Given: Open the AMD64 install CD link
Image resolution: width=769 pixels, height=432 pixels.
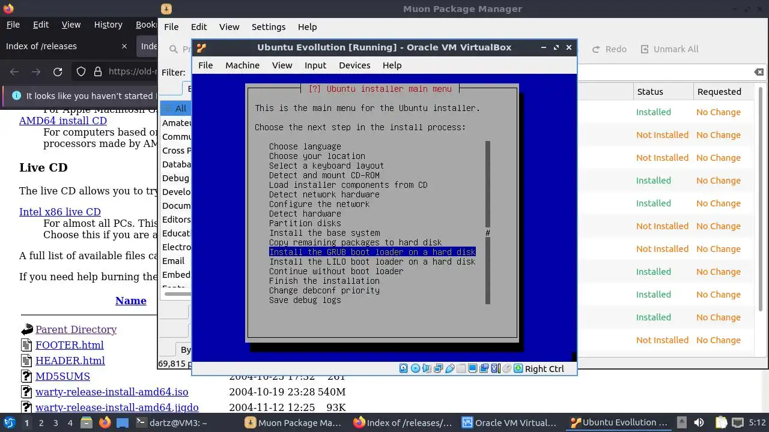Looking at the screenshot, I should click(x=63, y=121).
